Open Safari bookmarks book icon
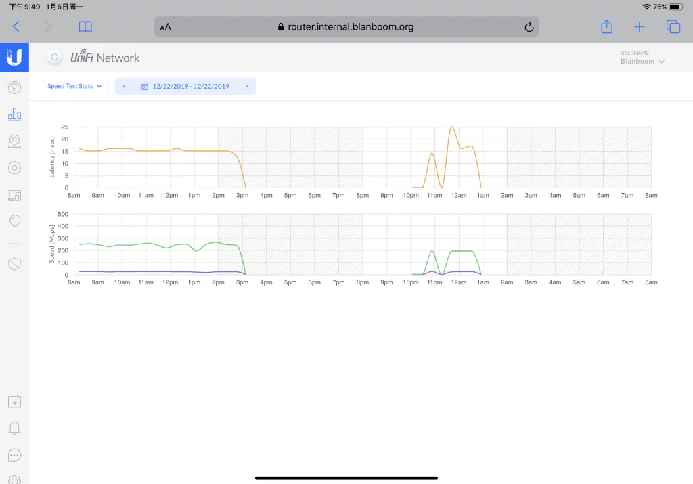Screen dimensions: 693x484 [x=85, y=27]
